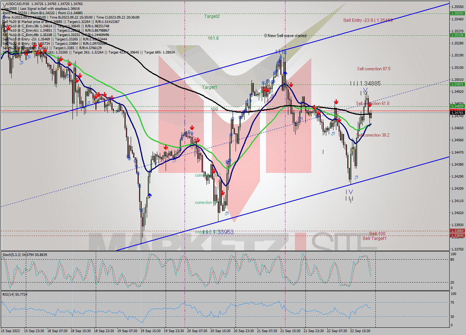
Task: Click the '20 Sep 23:30' time axis label
Action: pyautogui.click(x=244, y=331)
